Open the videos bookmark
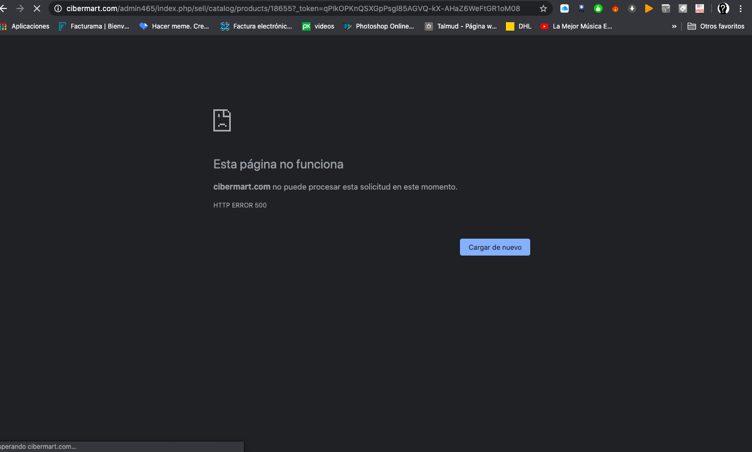This screenshot has height=452, width=752. 318,26
